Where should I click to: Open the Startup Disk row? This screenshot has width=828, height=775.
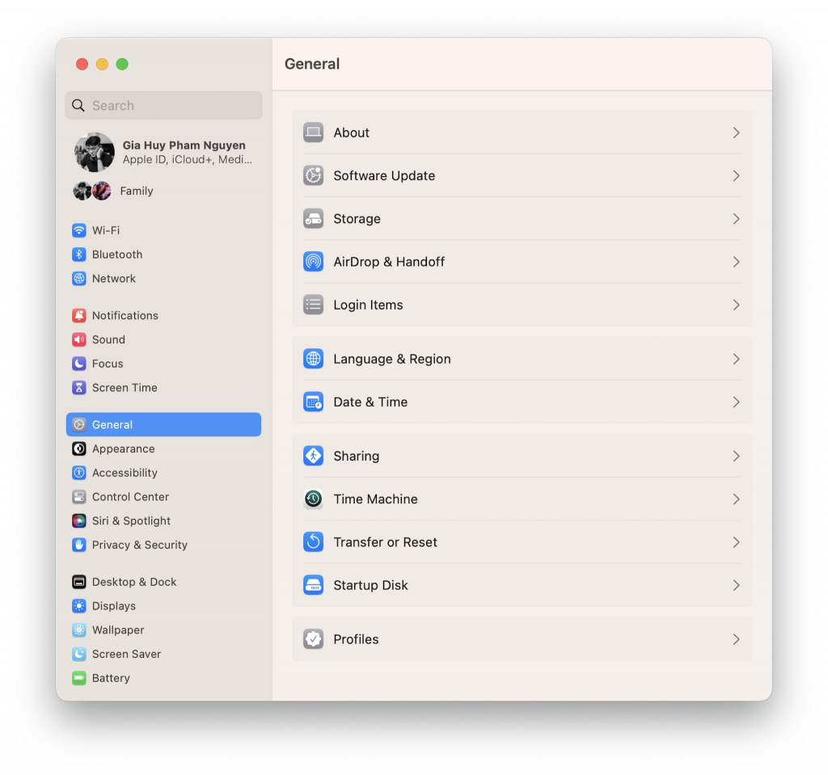point(522,585)
